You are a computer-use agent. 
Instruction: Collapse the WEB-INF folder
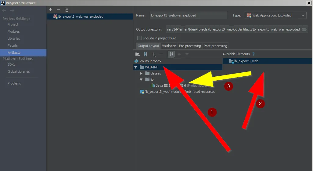pyautogui.click(x=136, y=67)
